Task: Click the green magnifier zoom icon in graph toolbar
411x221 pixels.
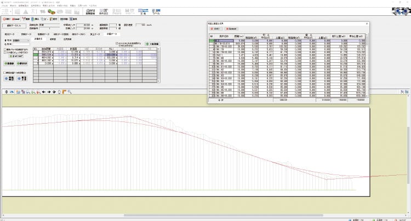Action: (33, 92)
